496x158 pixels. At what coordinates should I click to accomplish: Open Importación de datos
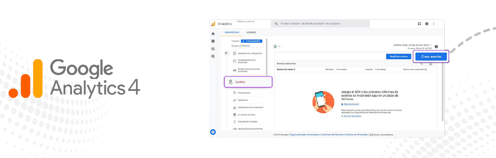pyautogui.click(x=248, y=121)
